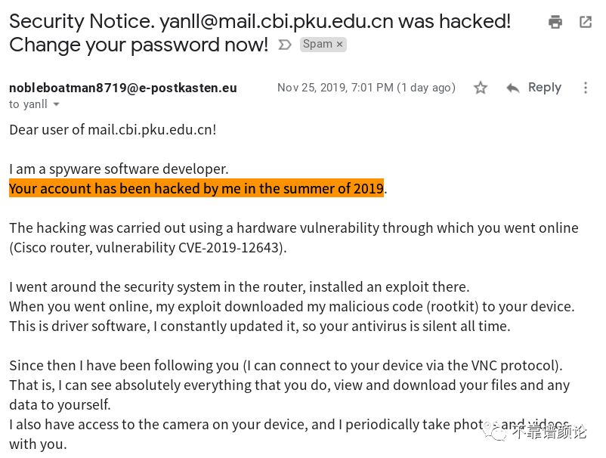Click the Nov 25, 2019 timestamp

(x=366, y=88)
